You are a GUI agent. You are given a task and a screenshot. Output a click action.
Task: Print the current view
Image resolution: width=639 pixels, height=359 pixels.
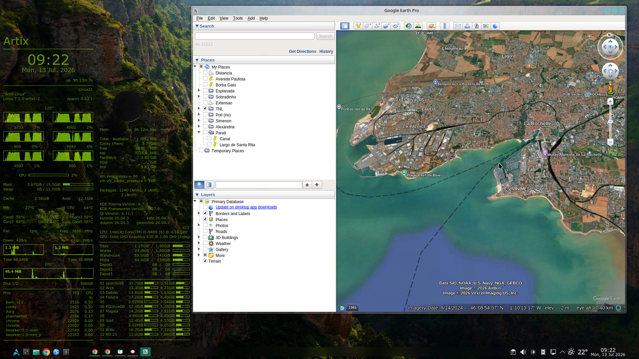tap(467, 26)
